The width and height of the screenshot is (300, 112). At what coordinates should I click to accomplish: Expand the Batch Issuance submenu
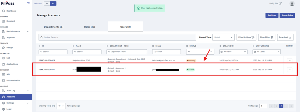coord(27,31)
